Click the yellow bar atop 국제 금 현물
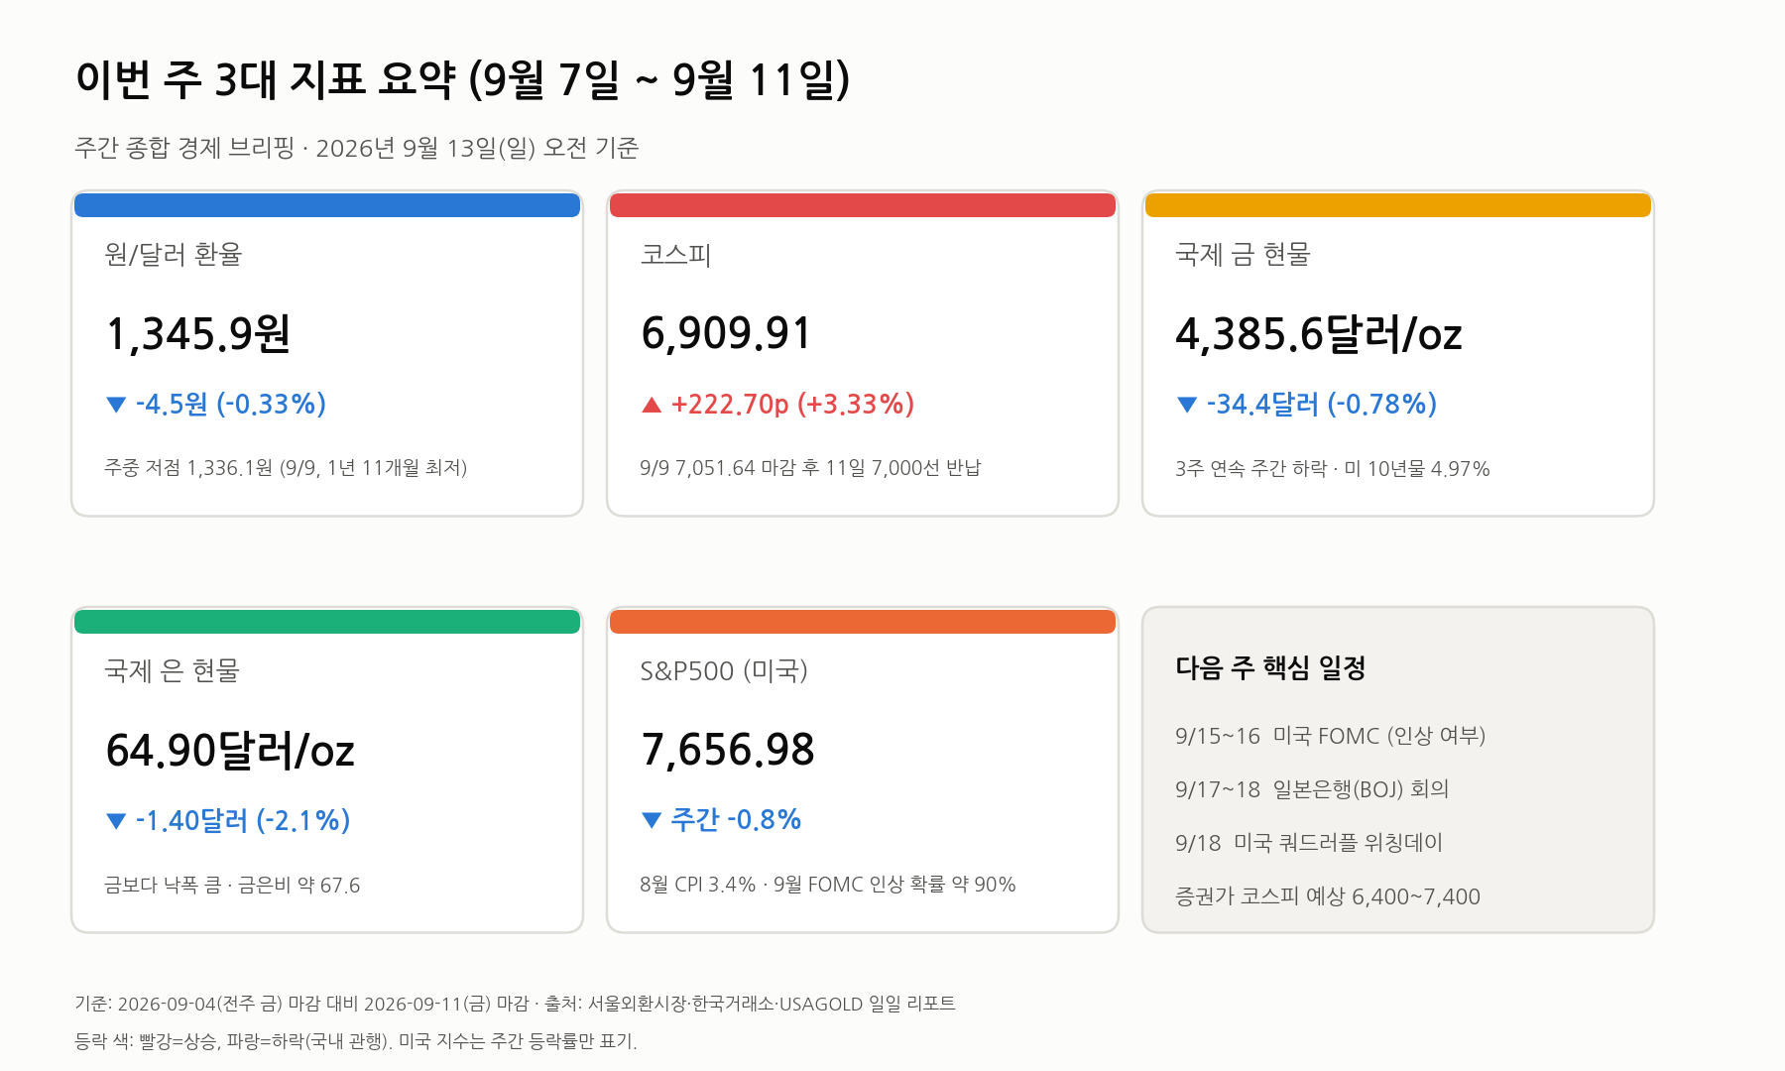 pos(1398,205)
